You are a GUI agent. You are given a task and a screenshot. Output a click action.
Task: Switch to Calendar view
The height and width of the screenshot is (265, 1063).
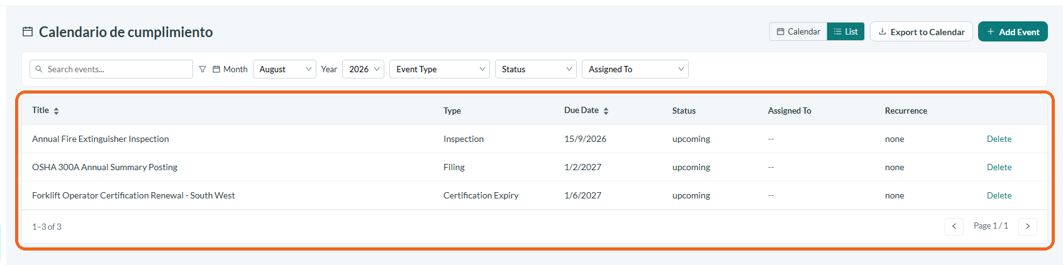pos(798,31)
